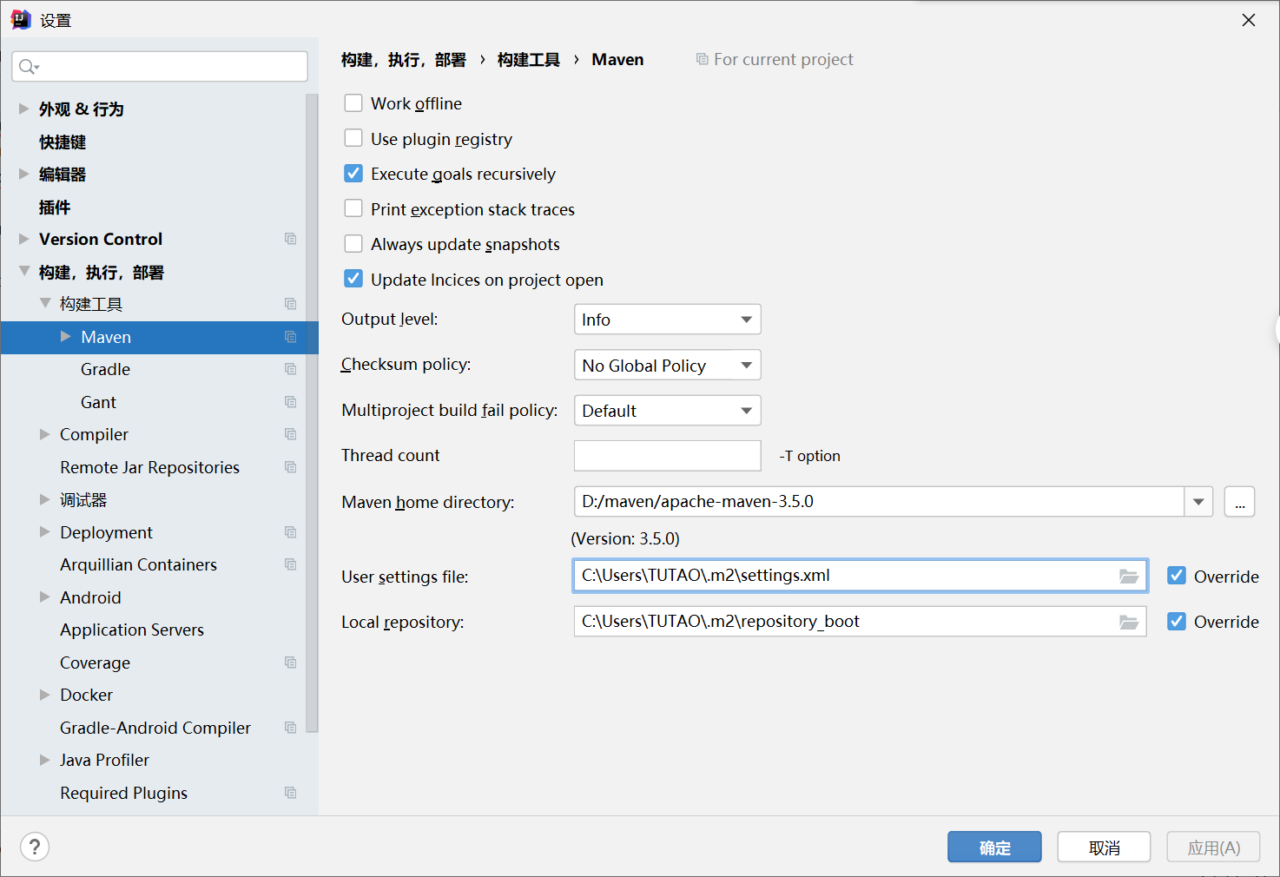Click project-scope icon on Maven row
The image size is (1280, 877).
291,337
